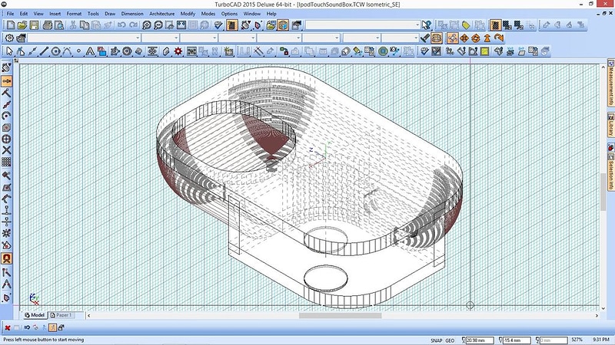The image size is (615, 345).
Task: Save the drawing with the floppy disk icon
Action: 34,25
